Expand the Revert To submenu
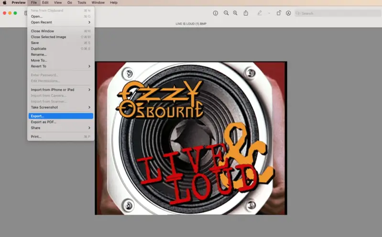382x237 pixels. (x=61, y=66)
